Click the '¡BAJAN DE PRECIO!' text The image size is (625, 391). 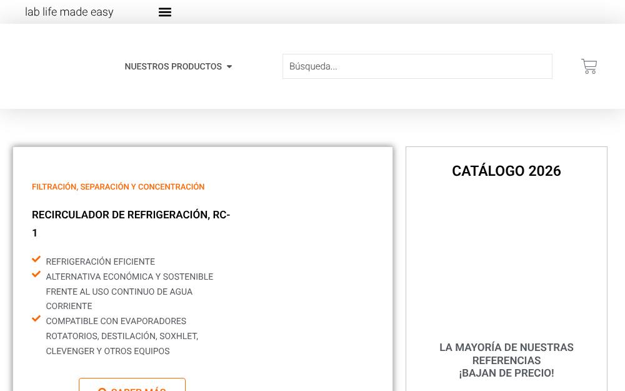coord(506,373)
